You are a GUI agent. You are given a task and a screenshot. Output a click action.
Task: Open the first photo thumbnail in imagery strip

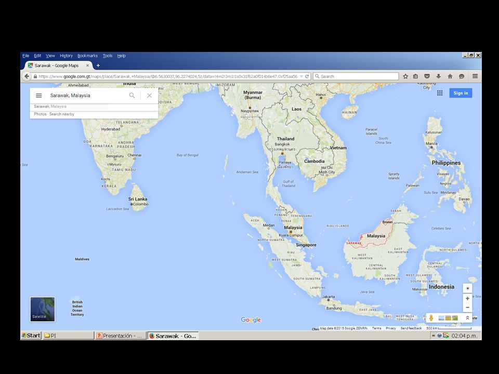[441, 318]
